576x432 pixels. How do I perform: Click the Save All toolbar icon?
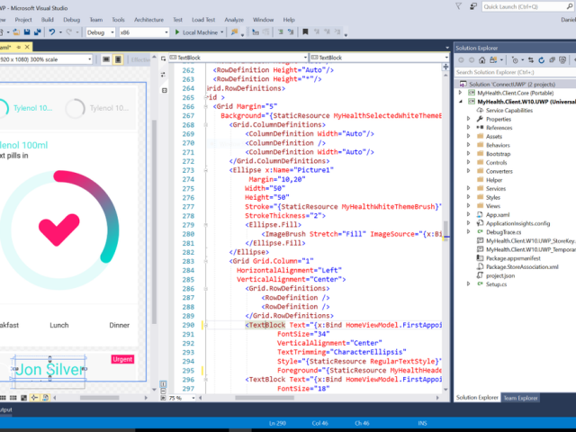point(35,32)
